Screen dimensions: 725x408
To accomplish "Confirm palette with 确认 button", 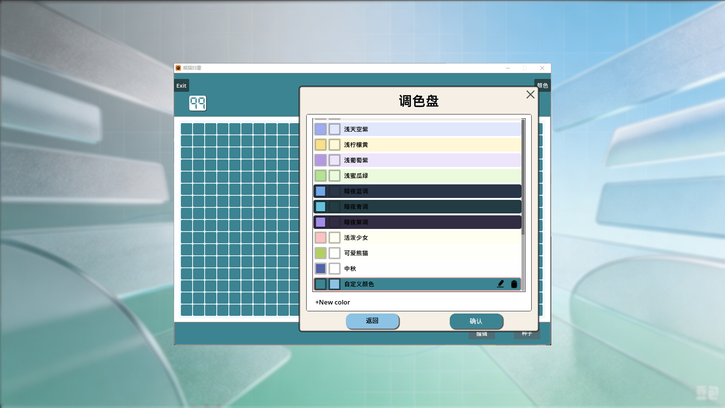I will [x=476, y=321].
